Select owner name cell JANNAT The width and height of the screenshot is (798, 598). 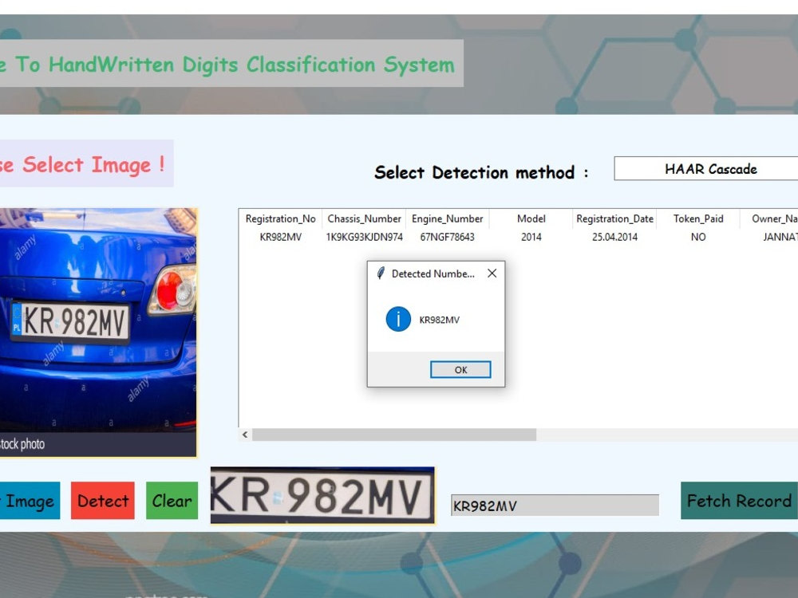click(780, 237)
